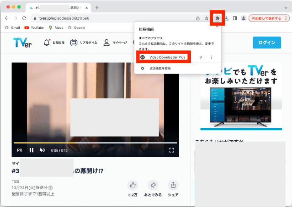The height and width of the screenshot is (207, 292).
Task: Open more options for Video Downloader Plus
Action: (212, 57)
